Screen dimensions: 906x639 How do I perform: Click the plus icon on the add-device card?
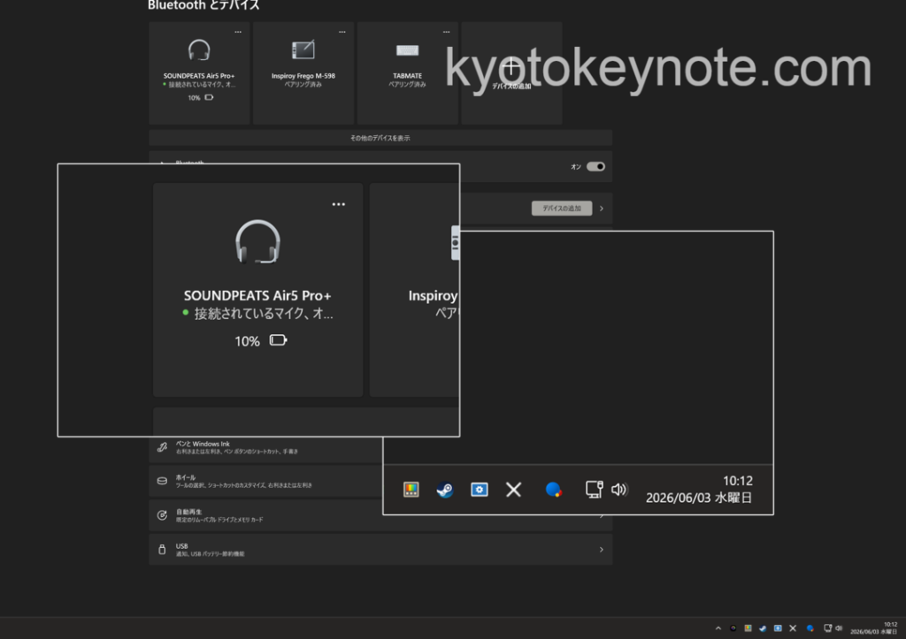click(x=511, y=67)
